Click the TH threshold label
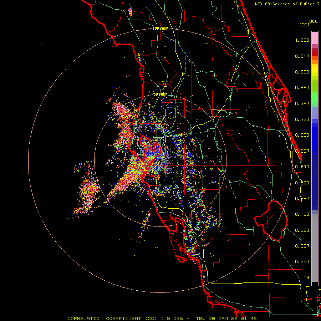 (x=306, y=278)
